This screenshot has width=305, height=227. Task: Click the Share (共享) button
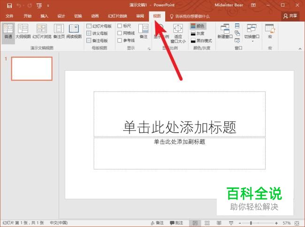(x=290, y=16)
